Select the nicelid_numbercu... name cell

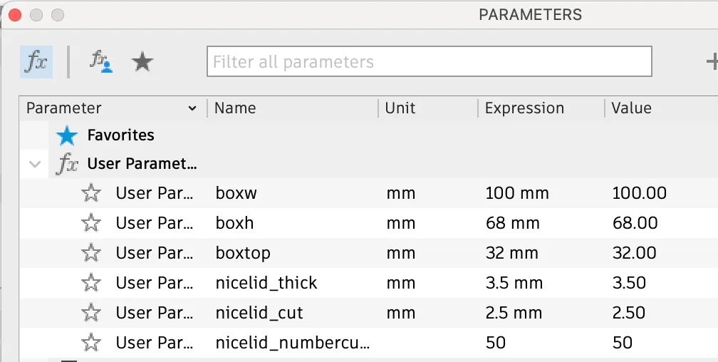point(293,343)
